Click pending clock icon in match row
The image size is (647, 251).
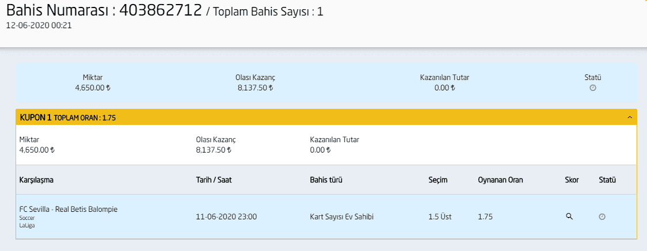tap(602, 216)
